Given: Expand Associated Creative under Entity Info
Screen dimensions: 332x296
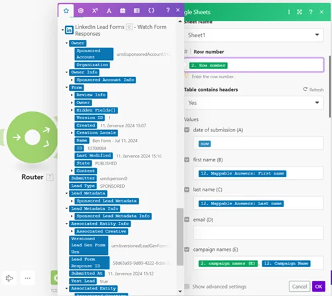Looking at the screenshot, I should pyautogui.click(x=72, y=231).
